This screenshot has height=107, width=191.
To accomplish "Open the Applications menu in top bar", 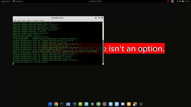I will click(x=6, y=1).
